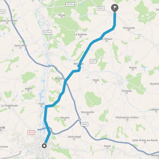Click the Saint-Angel town label
Screen dimensions: 159x159
74,137
